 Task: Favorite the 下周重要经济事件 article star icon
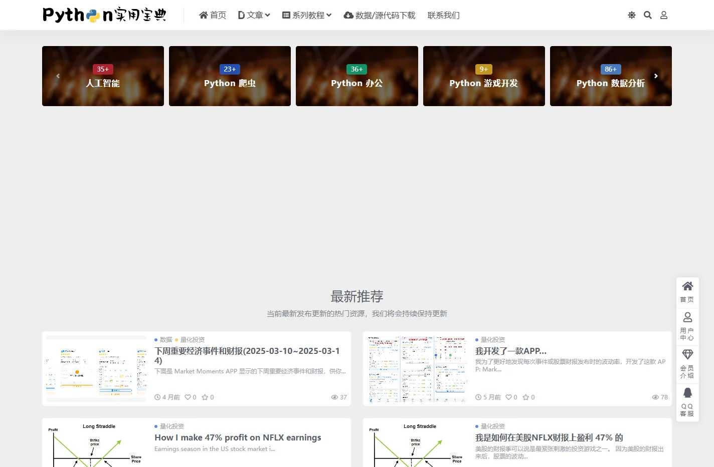coord(205,397)
